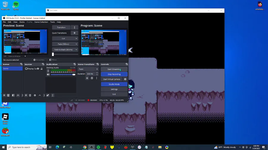This screenshot has height=150, width=268.
Task: Remove selected source with trash icon
Action: coord(30,95)
